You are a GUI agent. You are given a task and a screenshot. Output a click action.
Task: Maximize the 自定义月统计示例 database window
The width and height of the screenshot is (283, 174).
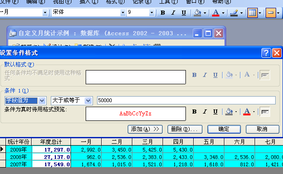pyautogui.click(x=208, y=33)
